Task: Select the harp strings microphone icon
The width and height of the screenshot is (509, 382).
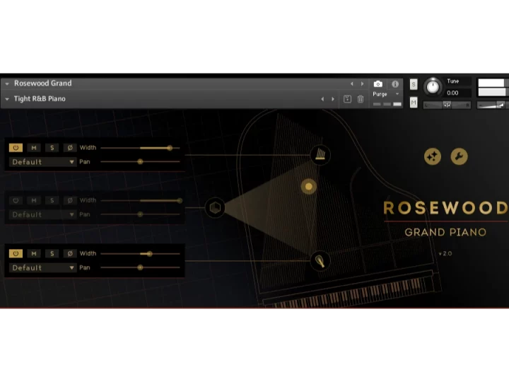Action: click(320, 154)
